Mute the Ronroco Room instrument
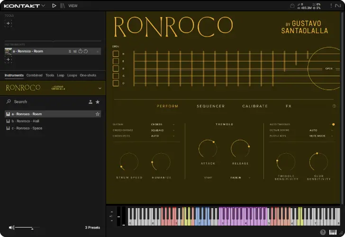The image size is (345, 237). coord(74,51)
